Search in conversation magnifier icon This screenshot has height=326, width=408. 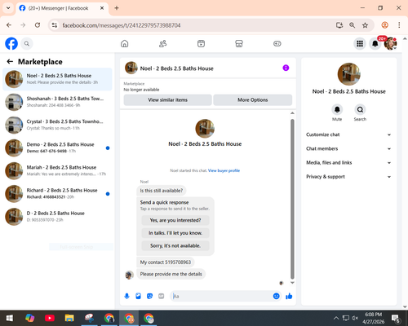point(360,110)
